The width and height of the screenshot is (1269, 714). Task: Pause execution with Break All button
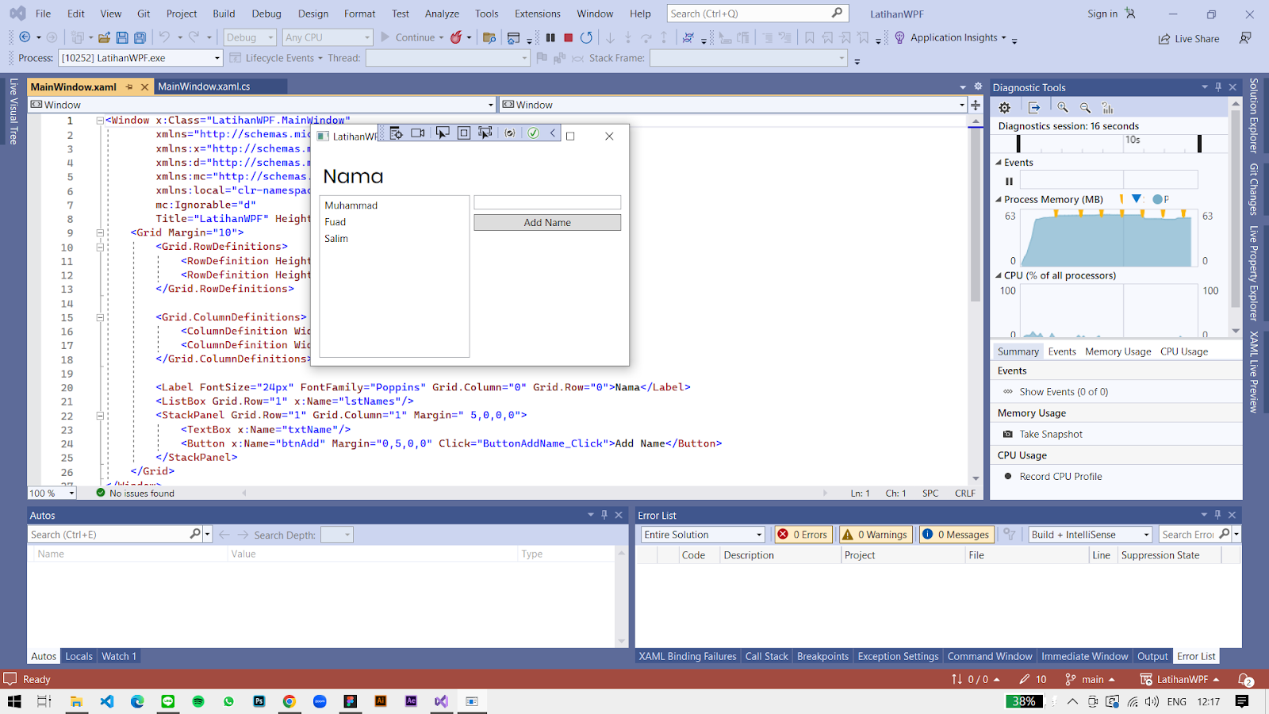point(550,37)
